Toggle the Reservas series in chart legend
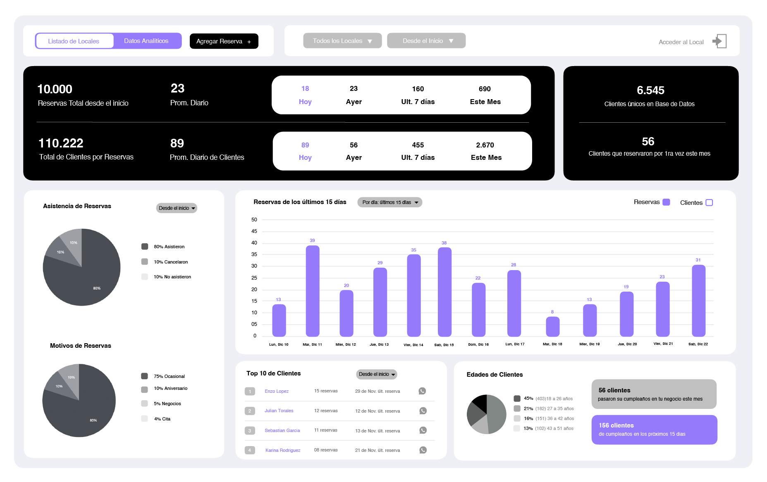 coord(666,202)
